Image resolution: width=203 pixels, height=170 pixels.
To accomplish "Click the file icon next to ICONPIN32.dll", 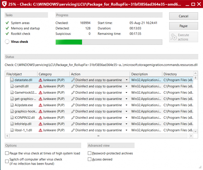I will (x=12, y=117).
